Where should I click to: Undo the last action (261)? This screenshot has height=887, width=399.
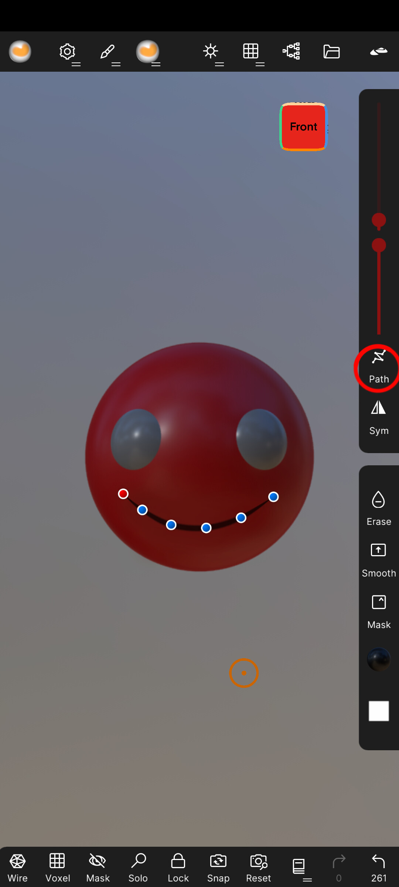[x=379, y=868]
